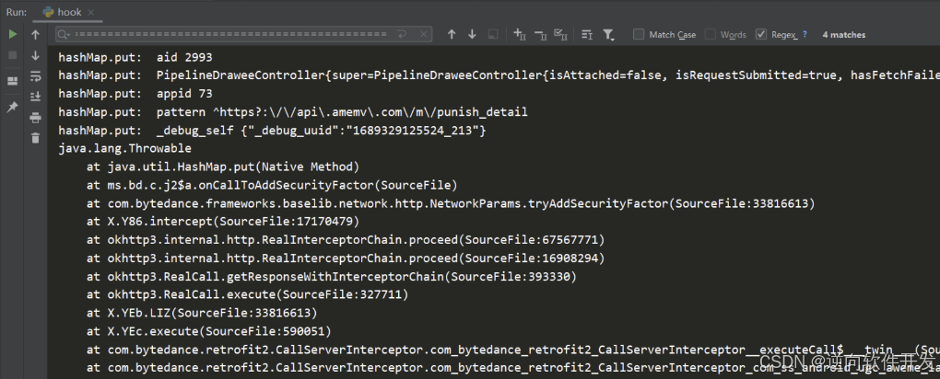Open the regex help question mark
Screen dimensions: 940x379
[x=805, y=35]
